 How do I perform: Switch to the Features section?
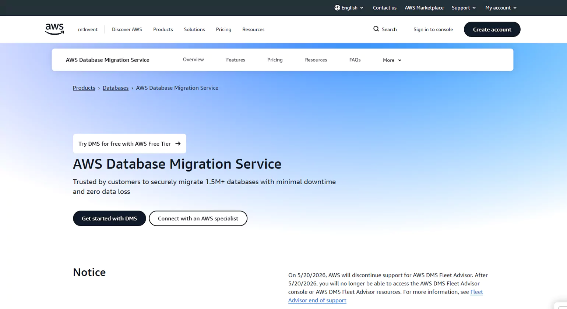(235, 60)
